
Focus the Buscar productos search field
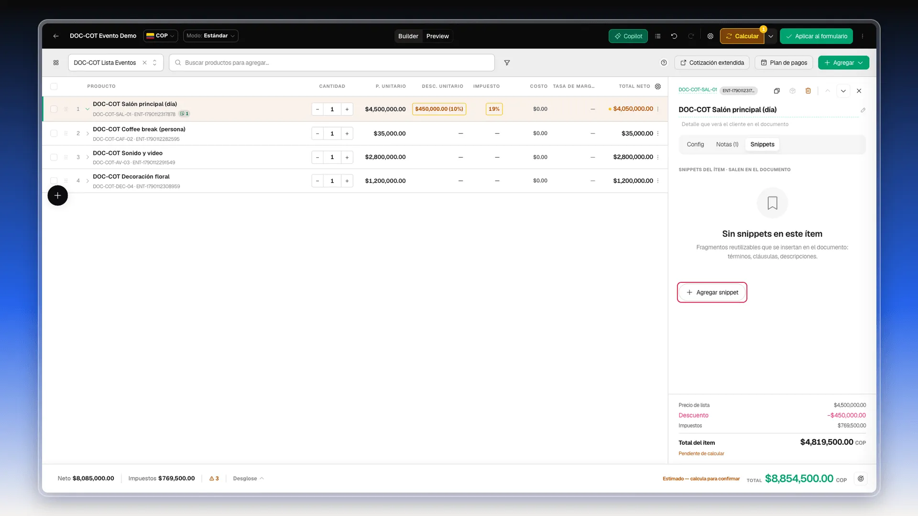tap(332, 63)
